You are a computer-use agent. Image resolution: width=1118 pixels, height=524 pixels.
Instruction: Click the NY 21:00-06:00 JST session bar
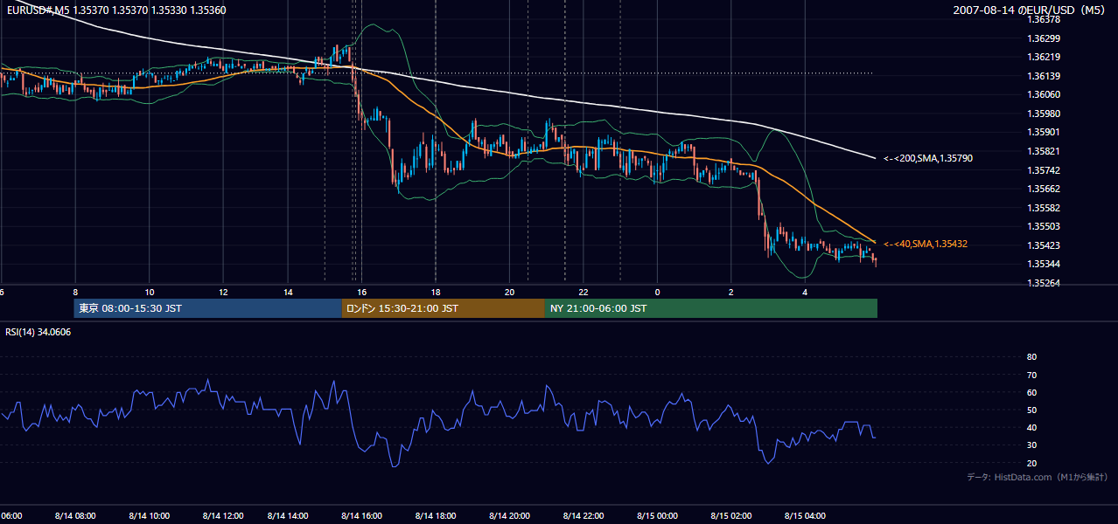711,308
